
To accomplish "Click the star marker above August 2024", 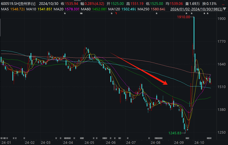I will click(157, 13).
